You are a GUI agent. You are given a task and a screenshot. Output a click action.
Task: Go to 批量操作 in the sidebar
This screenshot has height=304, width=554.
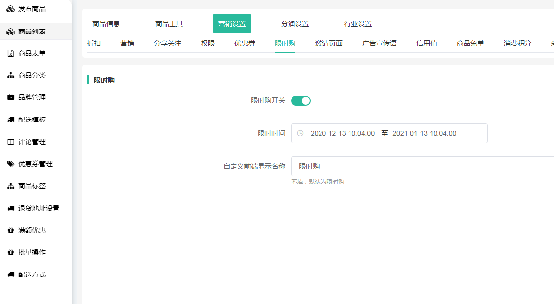[x=31, y=252]
